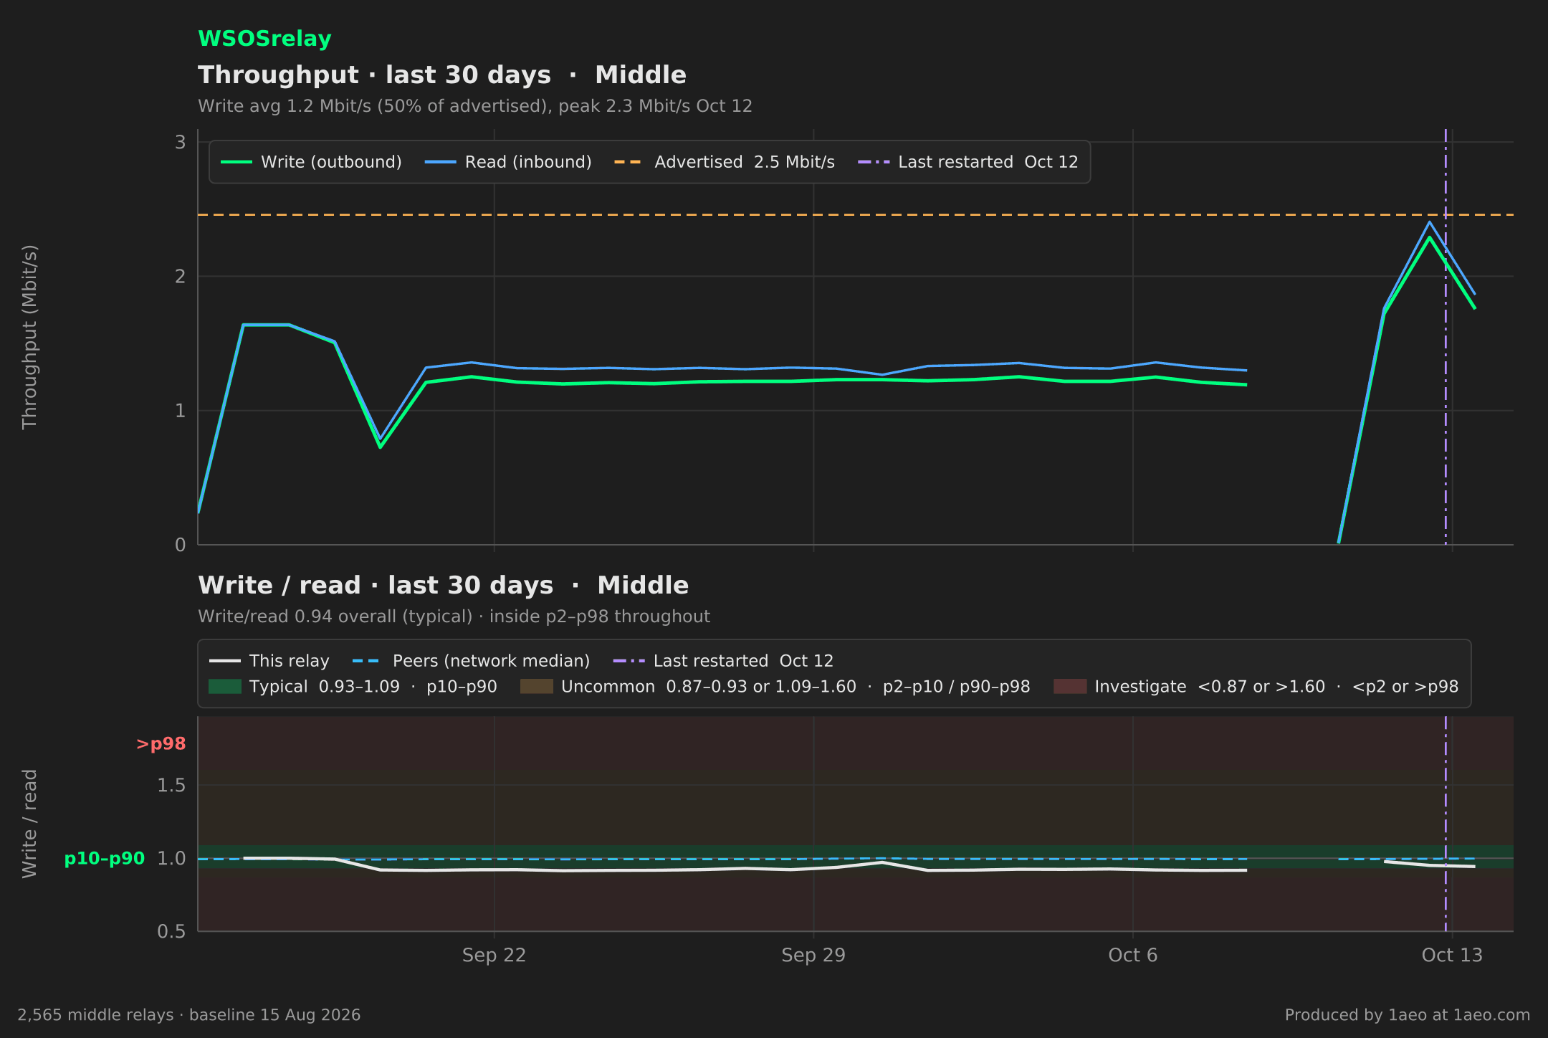Click the write avg 1.2 Mbit/s subtitle
Image resolution: width=1548 pixels, height=1038 pixels.
point(475,106)
